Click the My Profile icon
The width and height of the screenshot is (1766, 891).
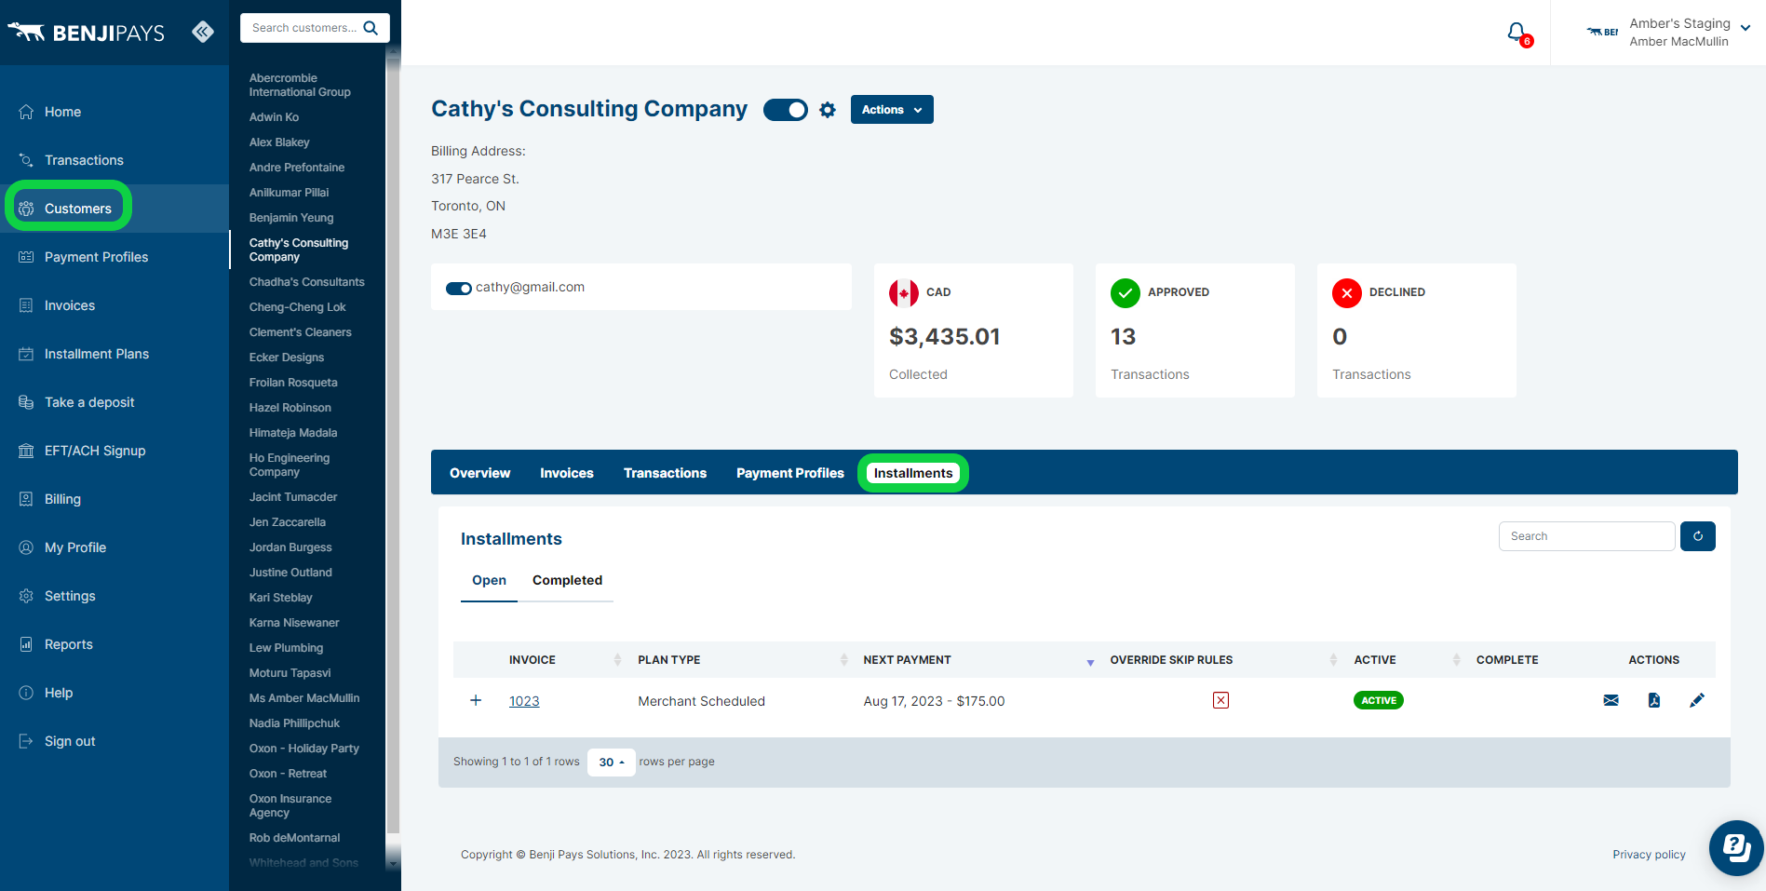click(26, 547)
